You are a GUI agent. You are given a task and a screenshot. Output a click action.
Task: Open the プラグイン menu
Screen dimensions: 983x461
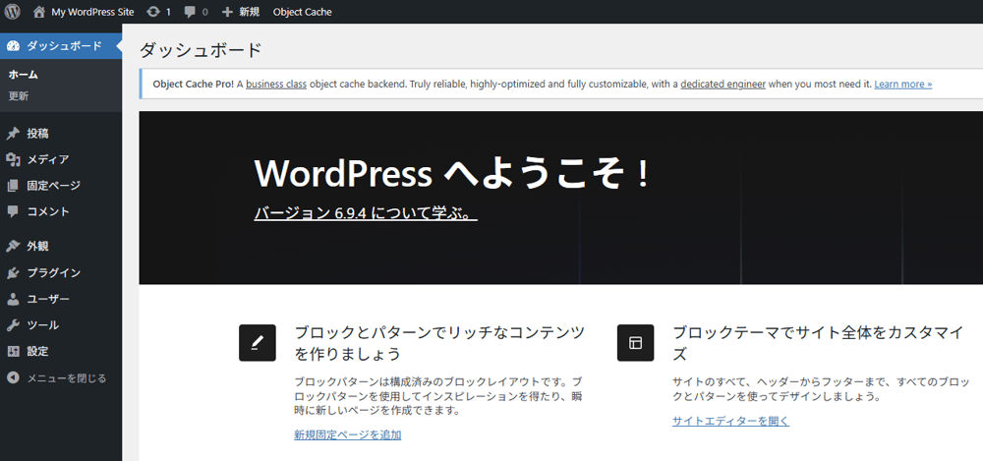[x=53, y=273]
